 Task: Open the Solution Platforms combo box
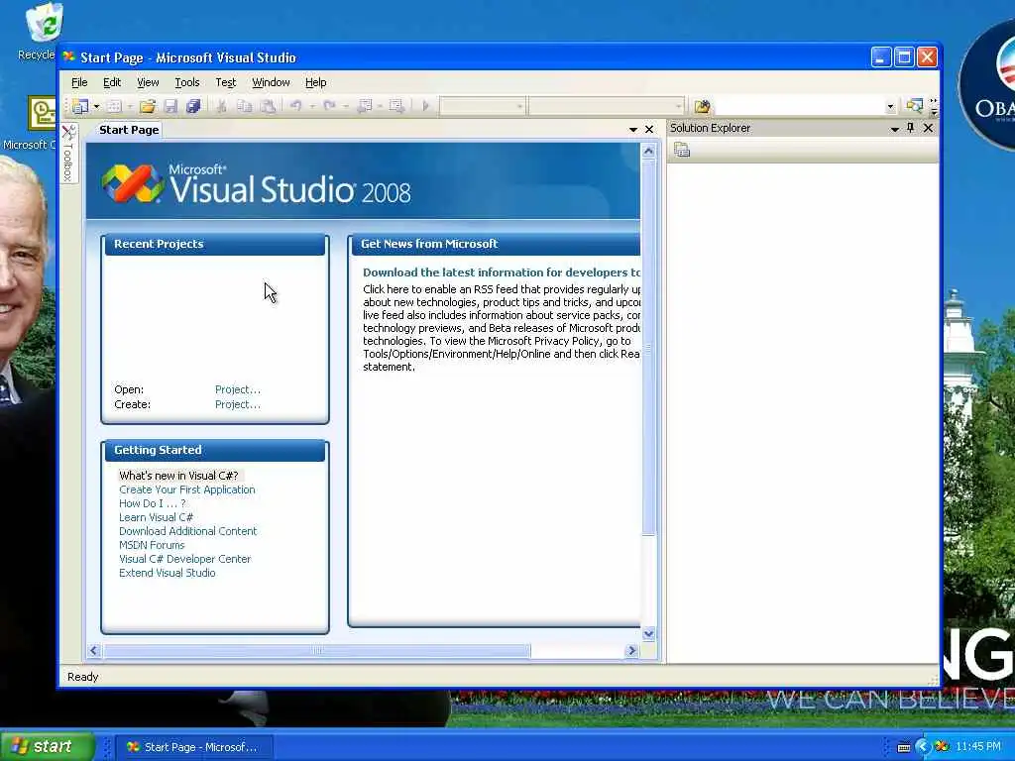pyautogui.click(x=606, y=106)
